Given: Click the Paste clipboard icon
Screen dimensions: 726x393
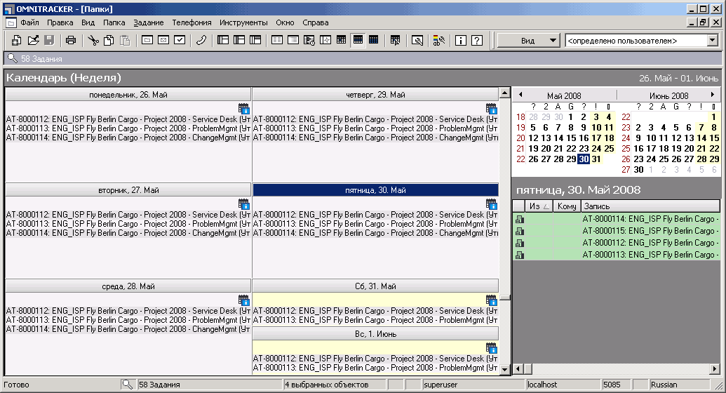Looking at the screenshot, I should [x=125, y=40].
